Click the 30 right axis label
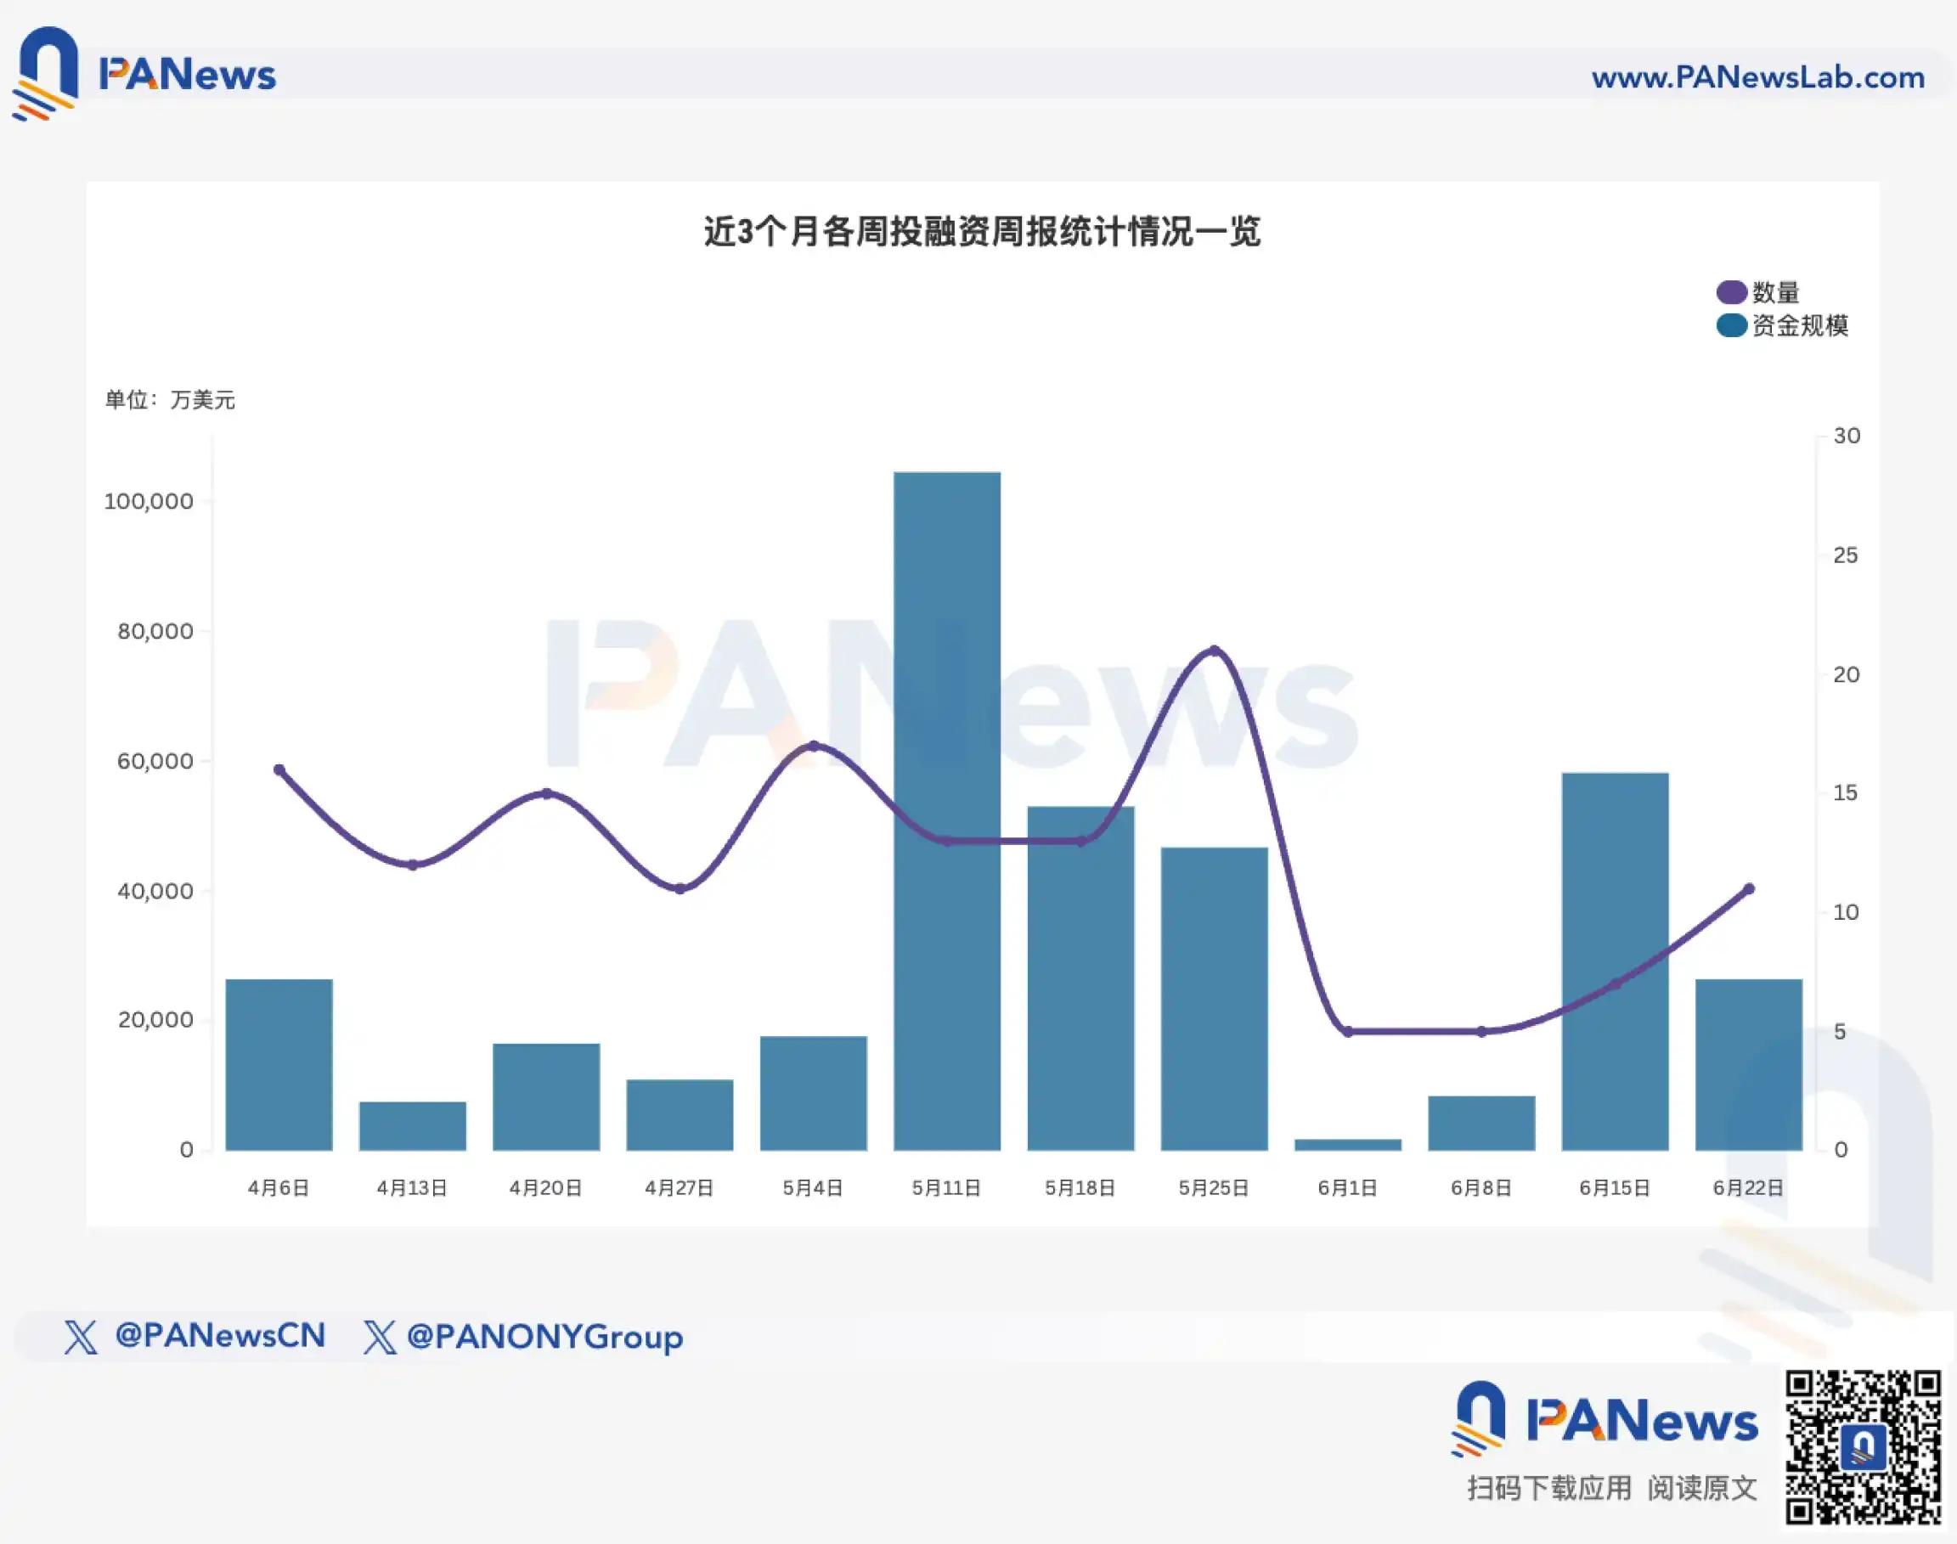The image size is (1957, 1544). pyautogui.click(x=1847, y=436)
